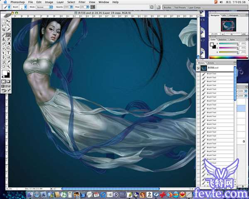Select the Pen tool
This screenshot has width=249, height=199.
[x=3, y=57]
